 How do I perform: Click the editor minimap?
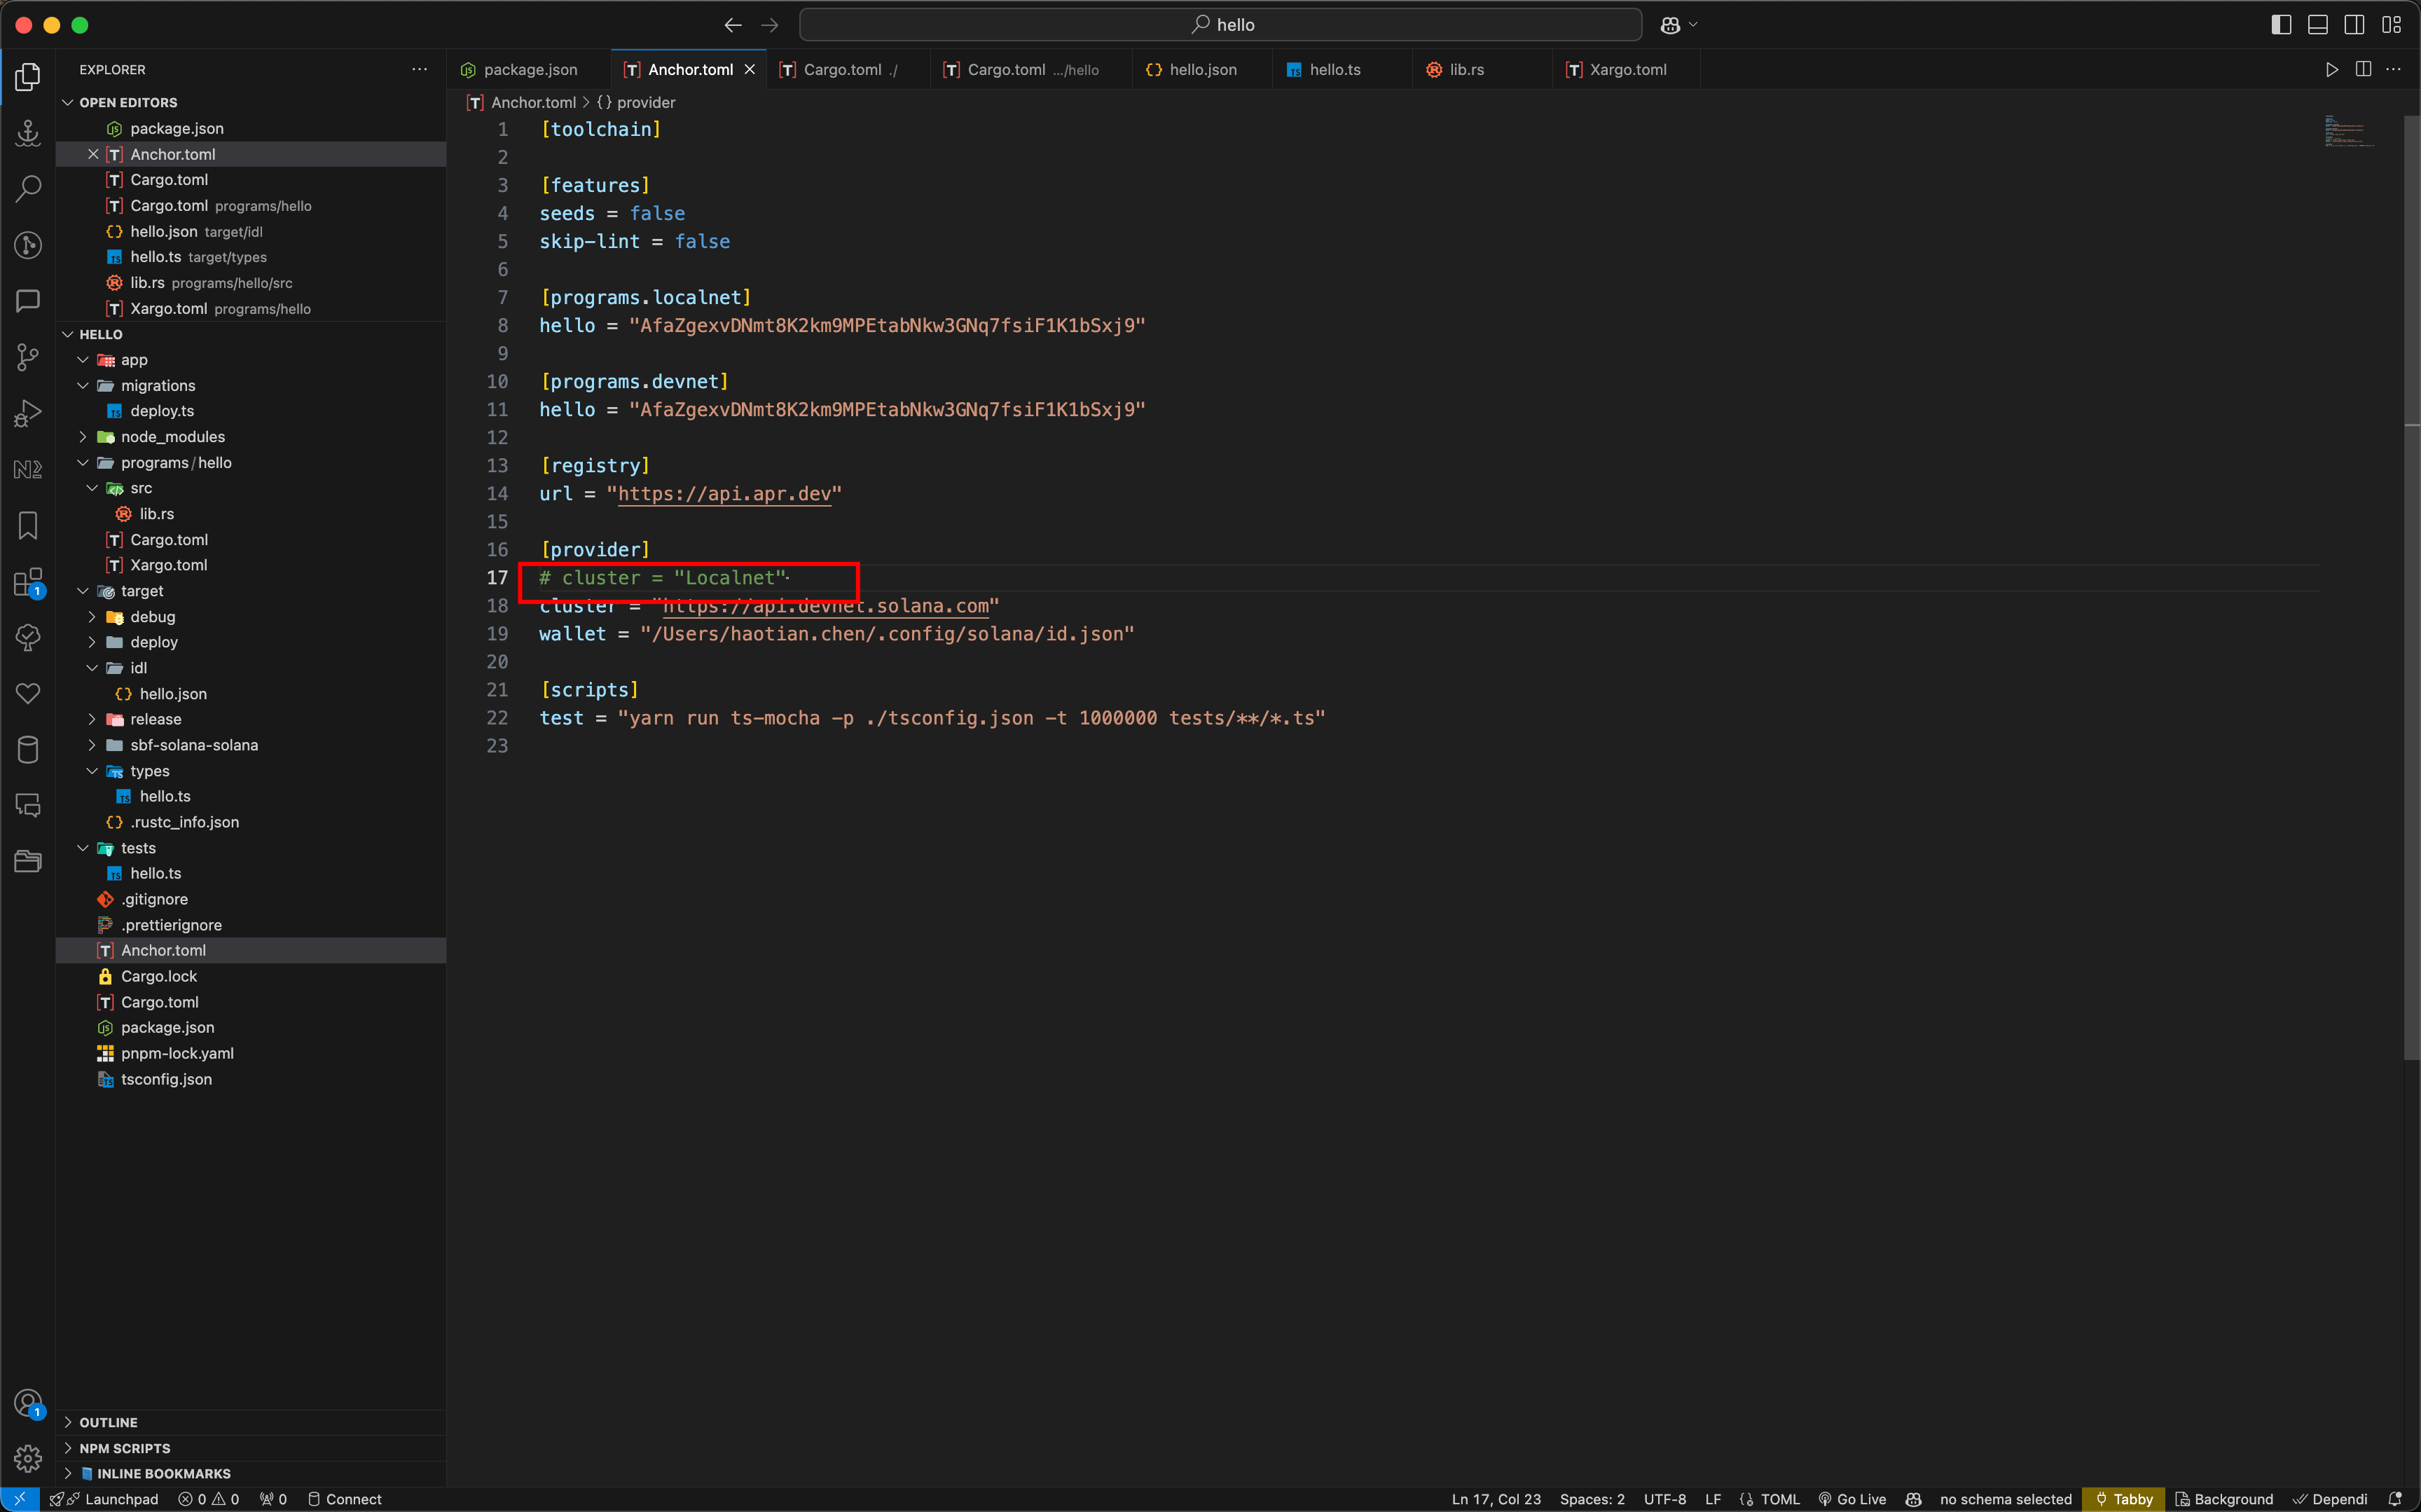click(x=2350, y=131)
